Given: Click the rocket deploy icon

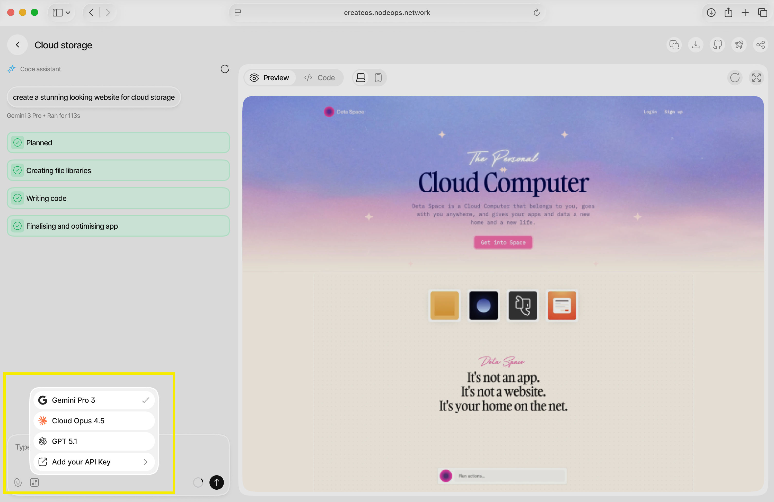Looking at the screenshot, I should tap(738, 45).
